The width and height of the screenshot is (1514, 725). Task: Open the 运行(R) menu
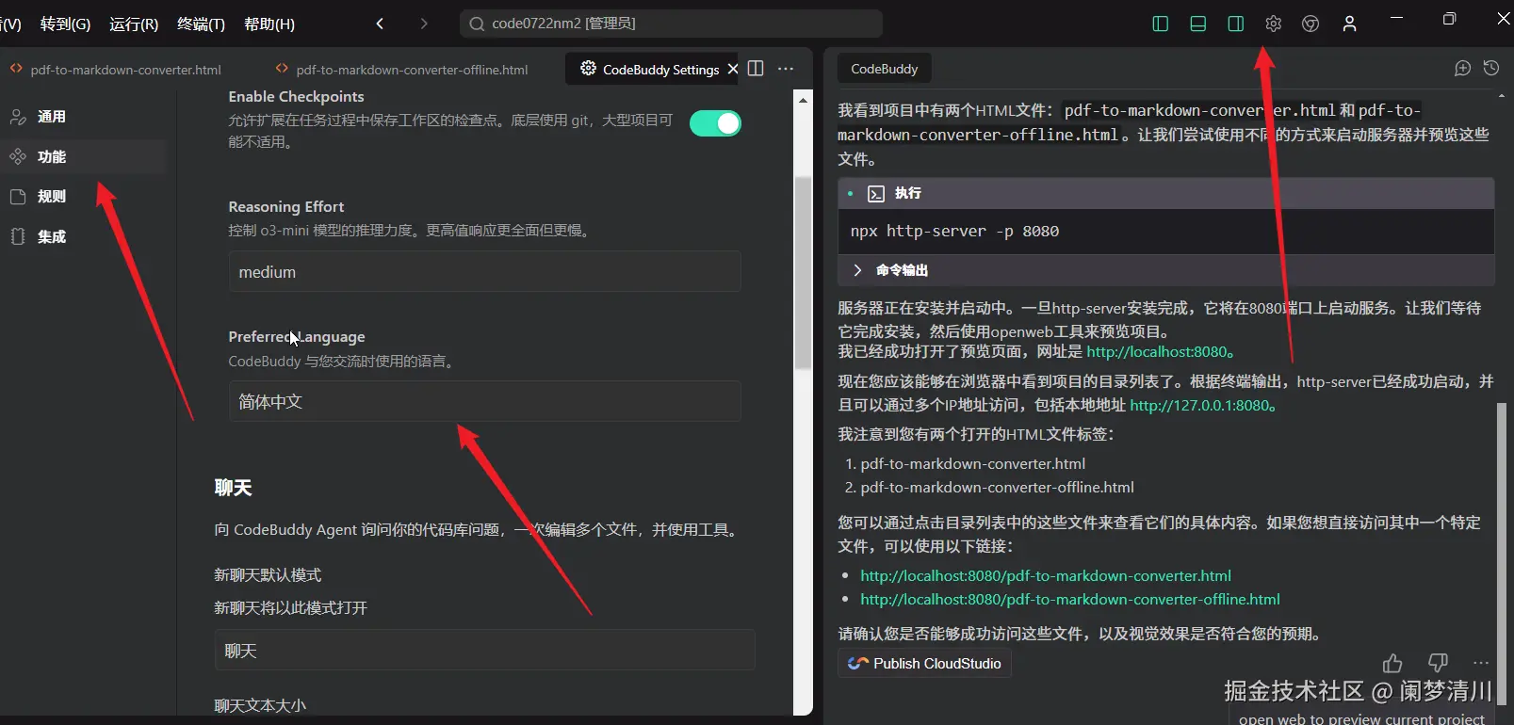[134, 24]
